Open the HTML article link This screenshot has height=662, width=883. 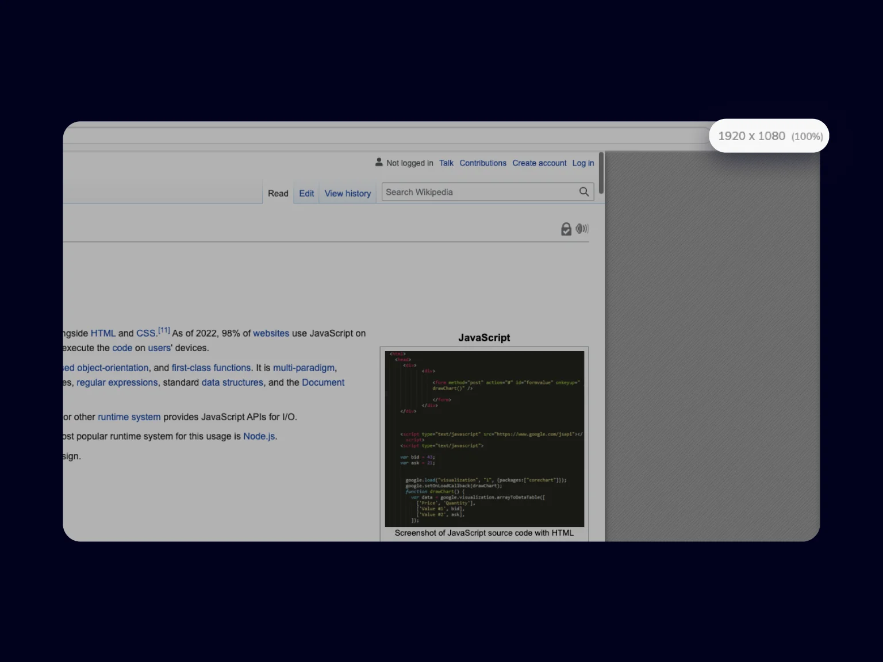103,333
